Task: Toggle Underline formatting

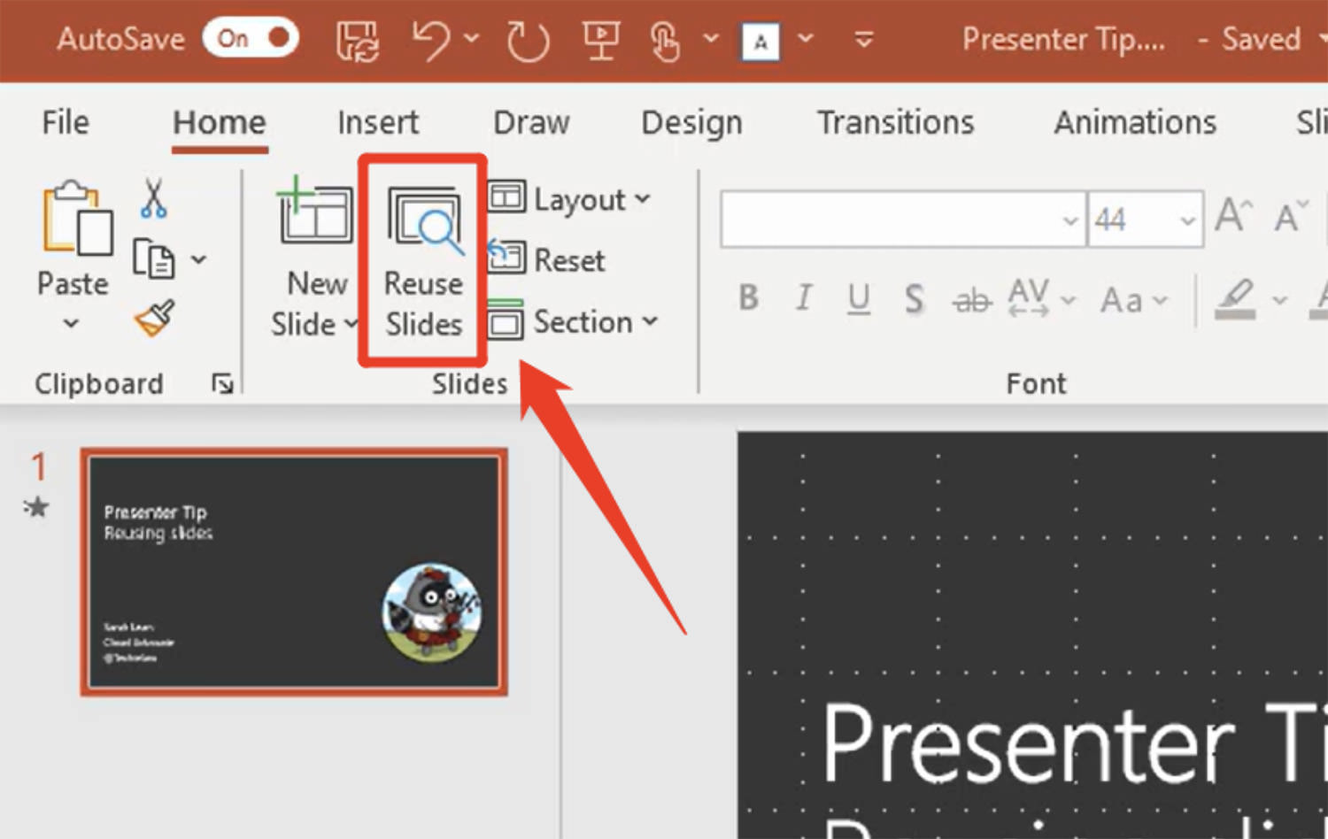Action: tap(858, 299)
